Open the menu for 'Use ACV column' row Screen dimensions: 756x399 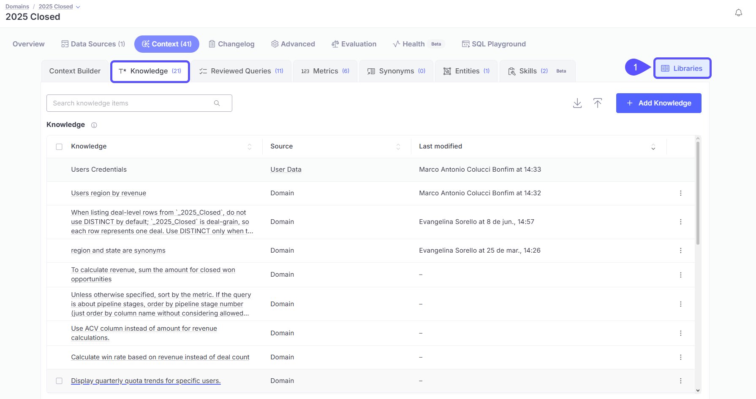click(680, 333)
